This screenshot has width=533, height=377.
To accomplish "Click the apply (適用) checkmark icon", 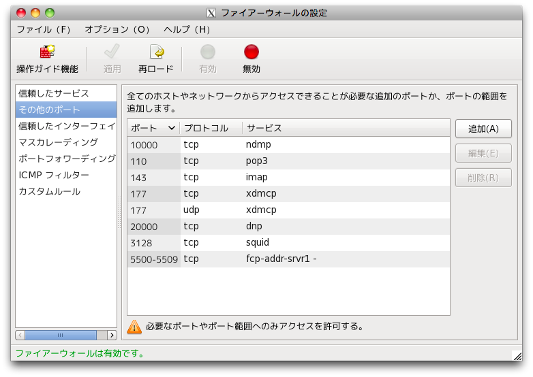I will coord(112,52).
